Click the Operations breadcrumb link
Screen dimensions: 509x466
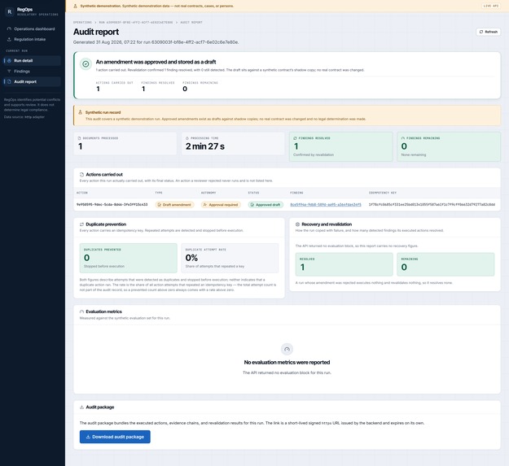tap(82, 22)
